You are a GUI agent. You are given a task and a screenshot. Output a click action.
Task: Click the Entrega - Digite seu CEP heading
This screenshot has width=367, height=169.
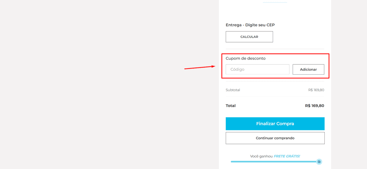[250, 25]
